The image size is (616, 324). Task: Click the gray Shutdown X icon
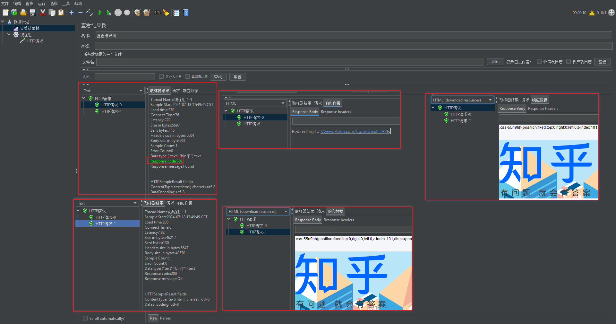pos(127,13)
